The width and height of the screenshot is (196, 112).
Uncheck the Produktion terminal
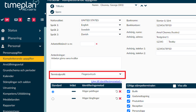click(x=128, y=101)
